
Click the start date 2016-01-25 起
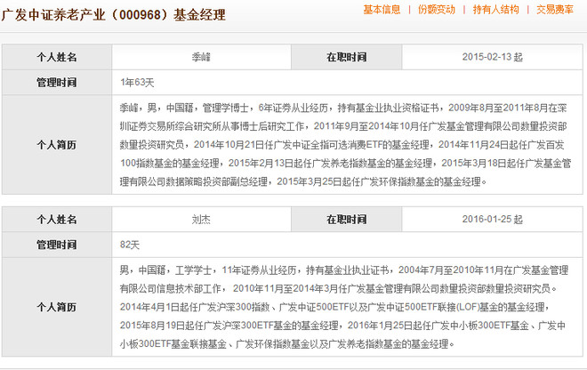coord(492,219)
